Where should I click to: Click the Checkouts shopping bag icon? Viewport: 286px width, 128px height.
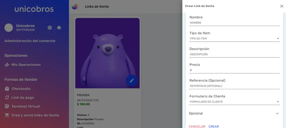(7, 89)
